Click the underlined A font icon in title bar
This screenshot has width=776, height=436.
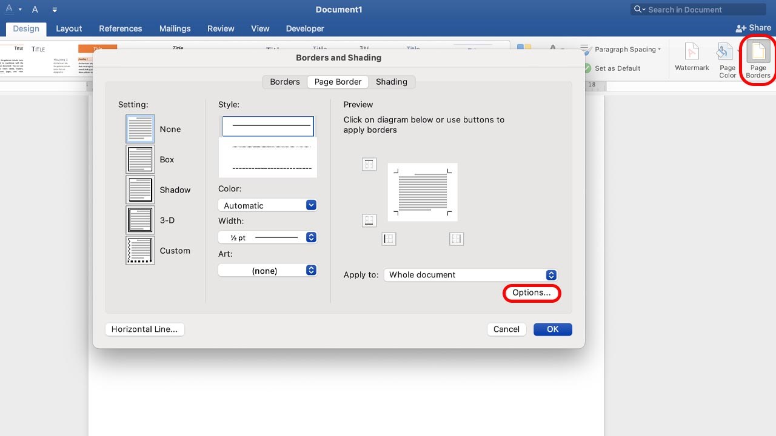tap(9, 9)
